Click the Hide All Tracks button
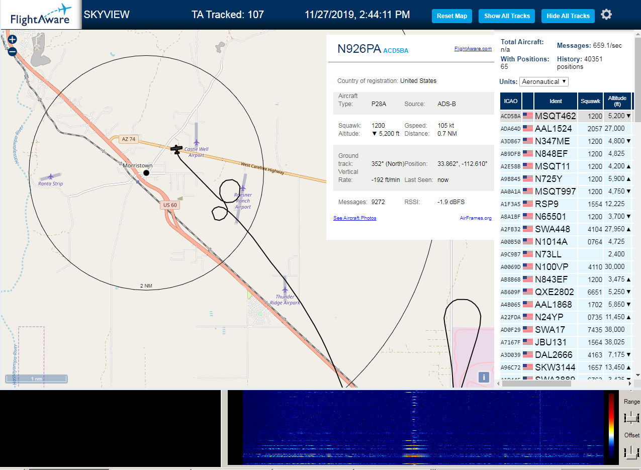 (x=568, y=16)
